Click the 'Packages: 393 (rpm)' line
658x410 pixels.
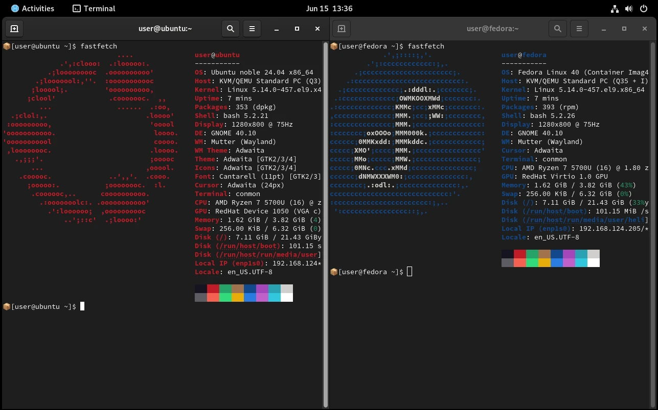(x=540, y=107)
